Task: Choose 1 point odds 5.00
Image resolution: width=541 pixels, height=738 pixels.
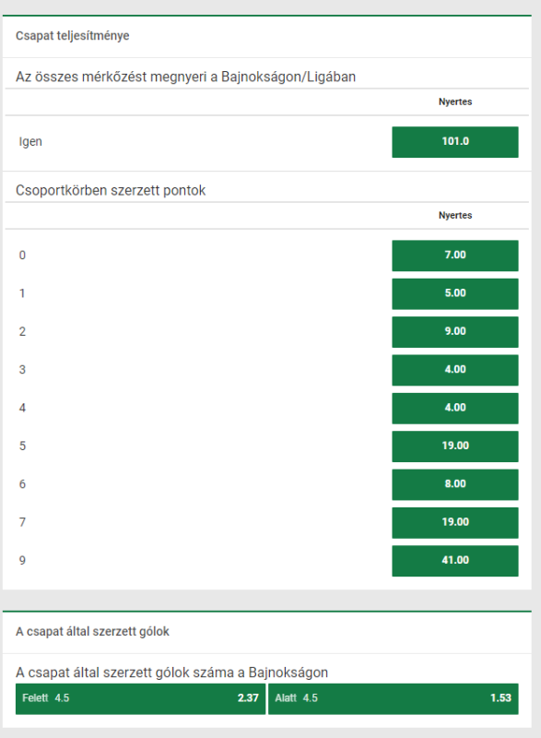Action: click(455, 293)
